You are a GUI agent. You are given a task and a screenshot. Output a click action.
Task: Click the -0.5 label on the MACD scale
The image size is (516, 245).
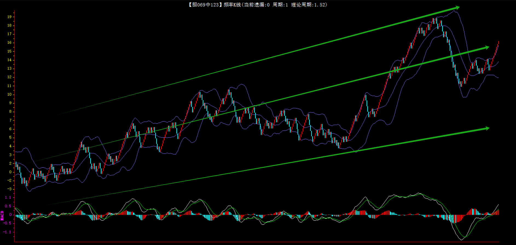click(x=7, y=223)
